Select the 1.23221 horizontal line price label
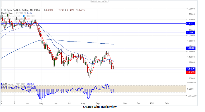Screen dimensions: 205x112 click(x=191, y=23)
